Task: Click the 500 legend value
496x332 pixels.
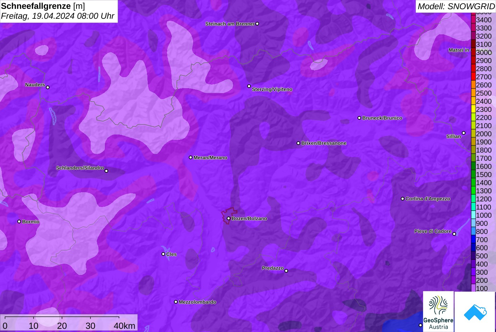Action: pyautogui.click(x=482, y=256)
